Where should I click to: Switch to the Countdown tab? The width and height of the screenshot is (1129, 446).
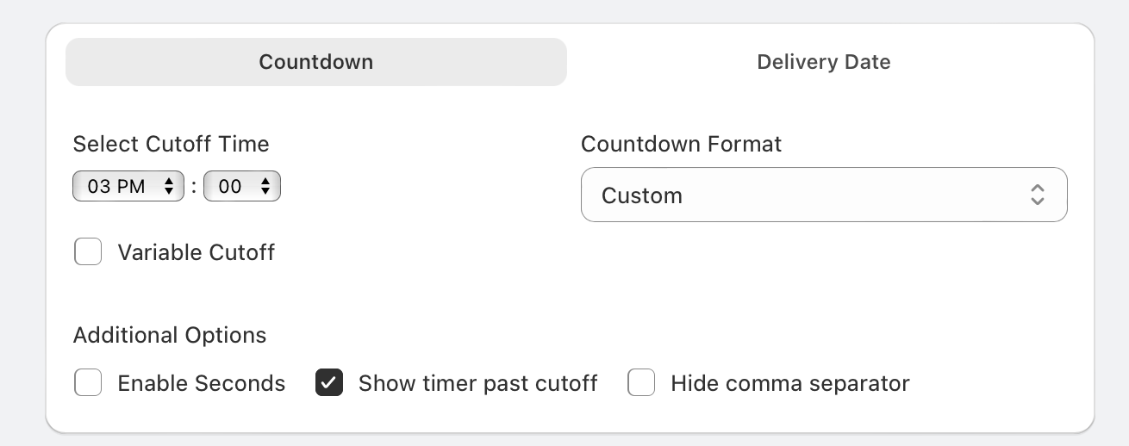click(316, 62)
